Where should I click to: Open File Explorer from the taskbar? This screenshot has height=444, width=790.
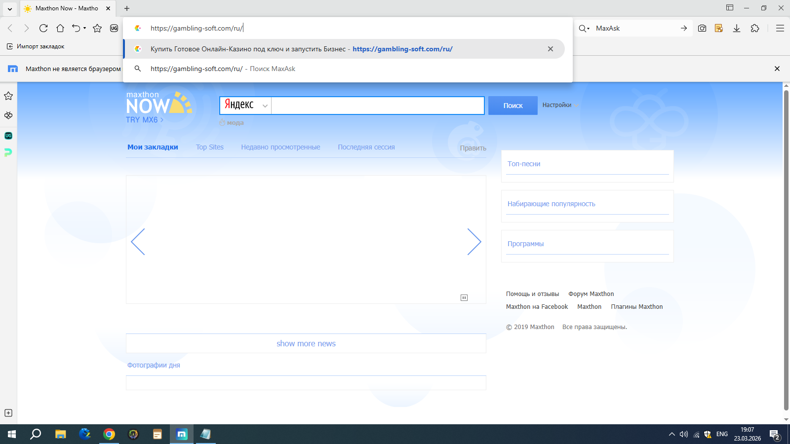coord(60,434)
